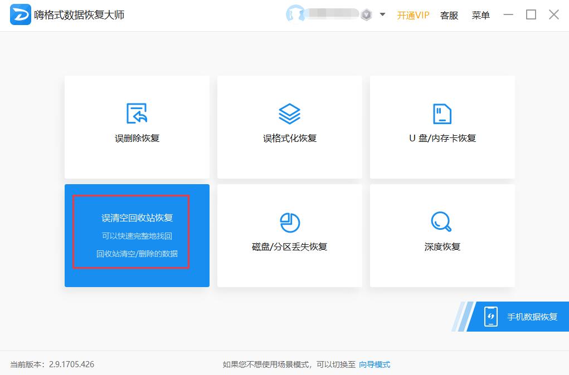The image size is (569, 375).
Task: Click the U 盘/内存卡恢复 label
Action: 442,138
